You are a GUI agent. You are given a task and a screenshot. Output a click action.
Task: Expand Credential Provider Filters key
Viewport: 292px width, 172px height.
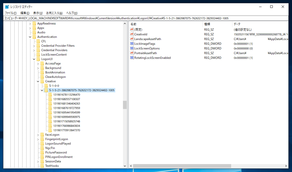(x=34, y=46)
